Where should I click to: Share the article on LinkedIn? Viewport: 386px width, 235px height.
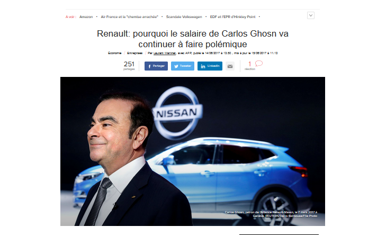[210, 66]
